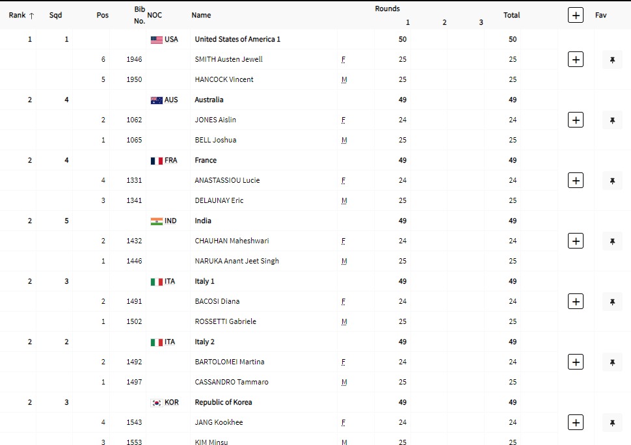Pin France team as favourite
Screen dimensions: 631x445
coord(612,180)
